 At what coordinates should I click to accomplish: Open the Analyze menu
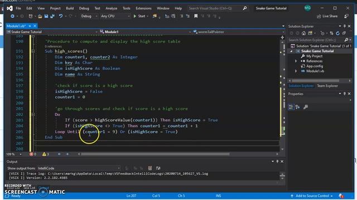(x=112, y=8)
